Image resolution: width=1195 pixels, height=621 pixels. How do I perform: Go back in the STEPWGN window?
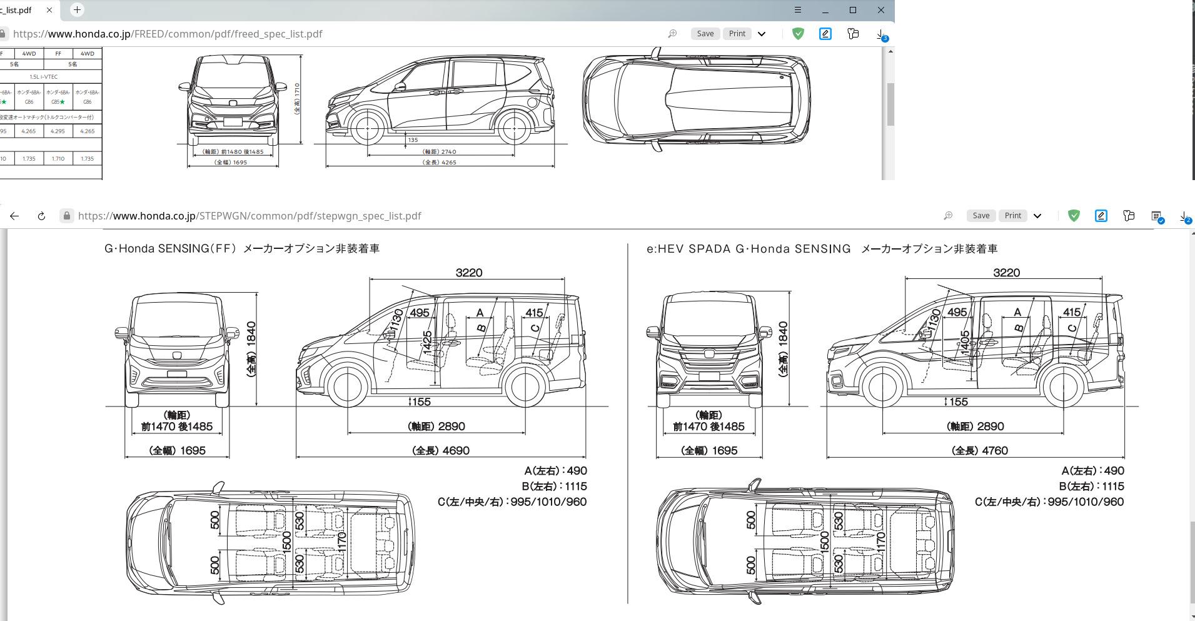14,216
